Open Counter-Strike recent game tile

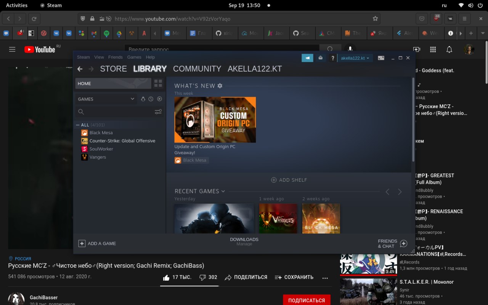[x=214, y=218]
